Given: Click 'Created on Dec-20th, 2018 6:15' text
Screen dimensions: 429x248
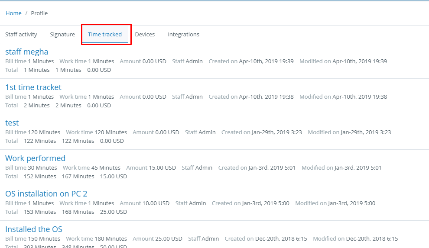Looking at the screenshot, I should [x=266, y=239].
